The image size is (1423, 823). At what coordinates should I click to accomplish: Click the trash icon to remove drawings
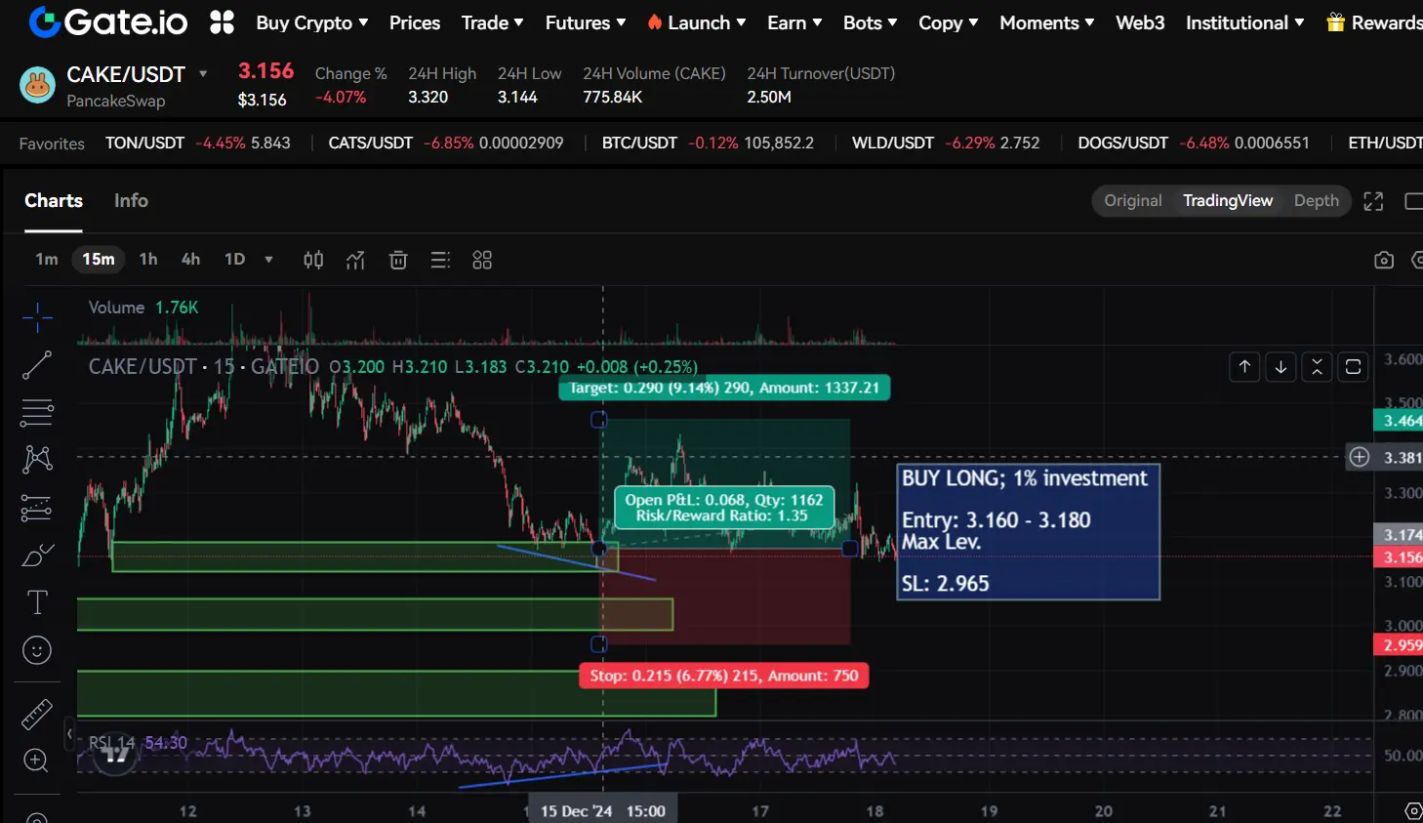[x=398, y=260]
